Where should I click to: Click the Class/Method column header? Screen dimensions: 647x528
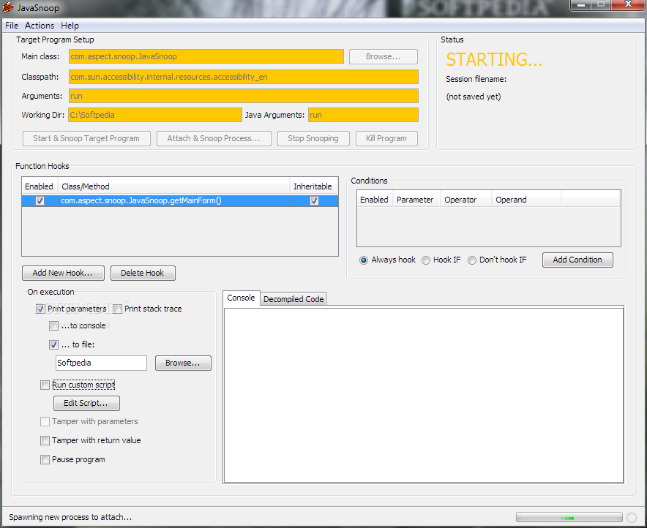coord(173,186)
